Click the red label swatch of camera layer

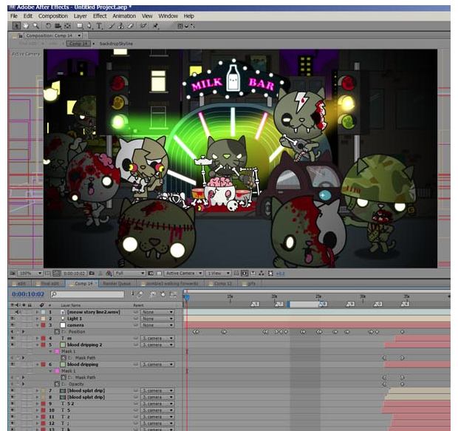tap(43, 325)
